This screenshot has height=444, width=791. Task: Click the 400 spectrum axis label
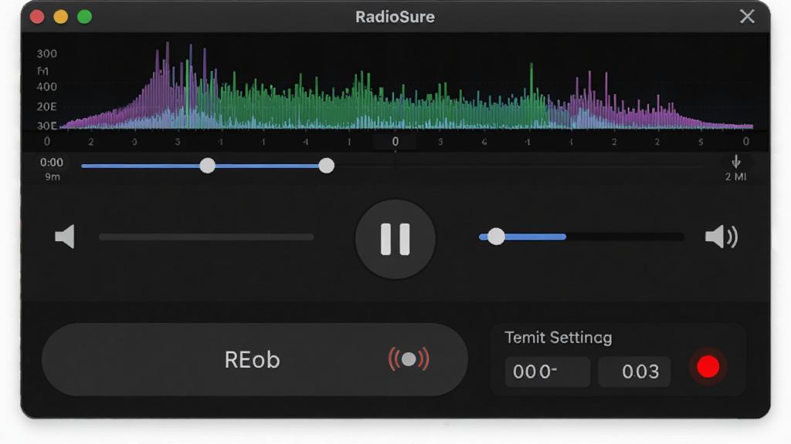click(47, 87)
